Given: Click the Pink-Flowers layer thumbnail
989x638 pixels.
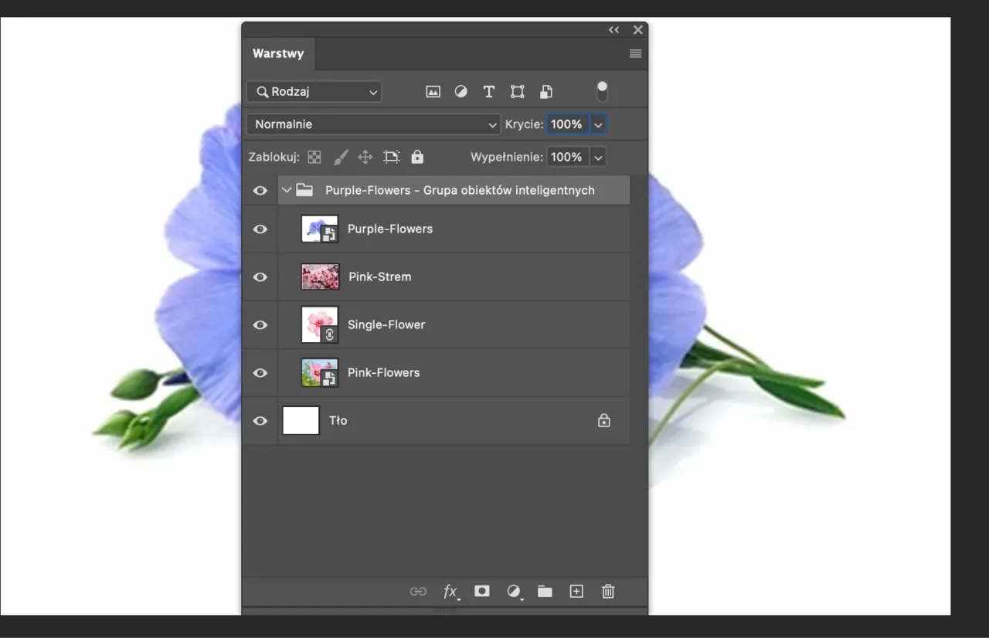Looking at the screenshot, I should point(319,372).
